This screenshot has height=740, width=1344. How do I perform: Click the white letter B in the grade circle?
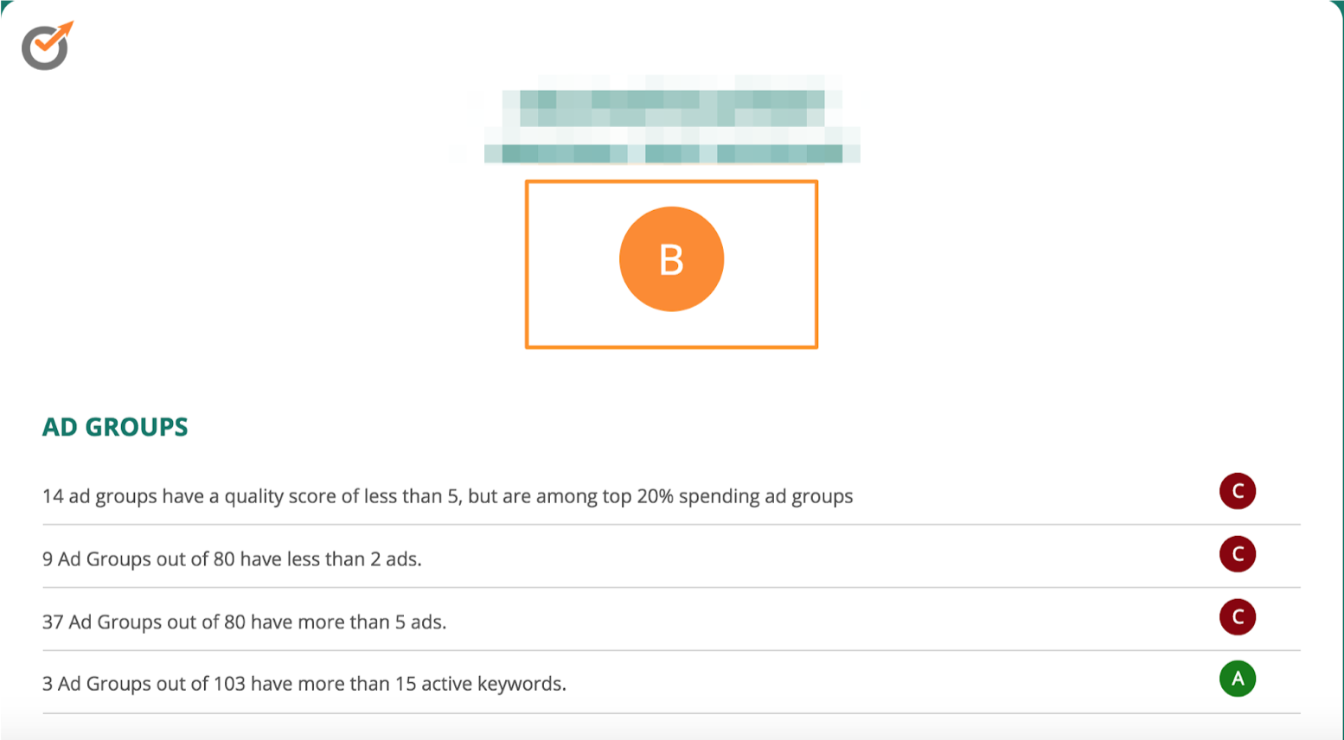671,259
